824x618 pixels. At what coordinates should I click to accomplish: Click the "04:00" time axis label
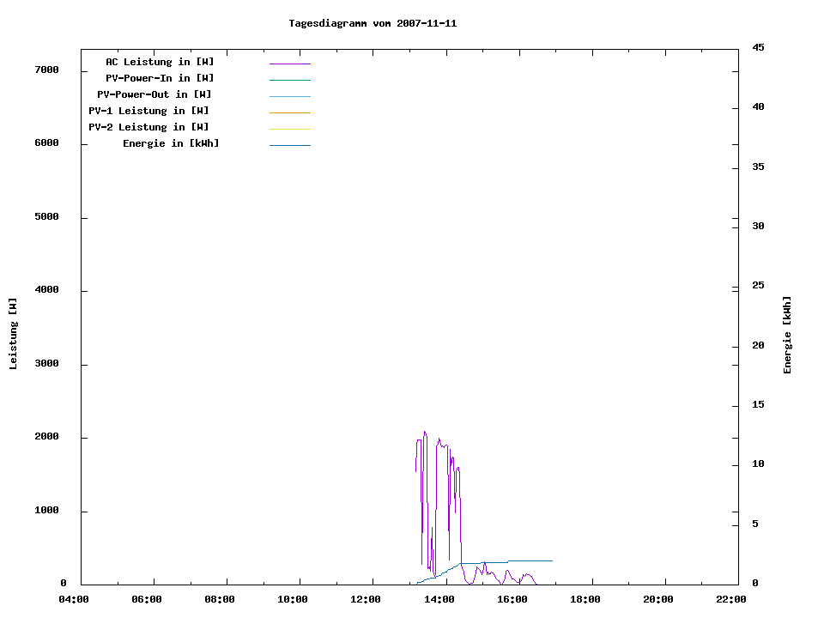tap(74, 600)
